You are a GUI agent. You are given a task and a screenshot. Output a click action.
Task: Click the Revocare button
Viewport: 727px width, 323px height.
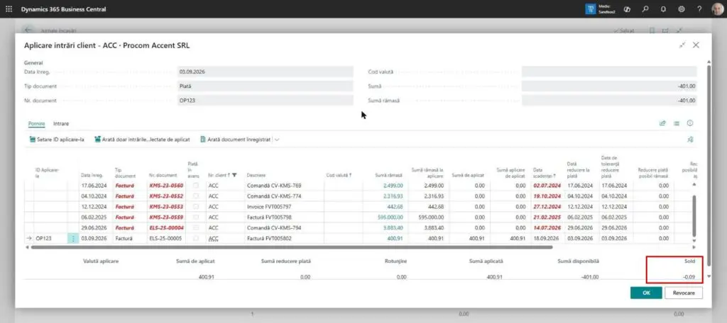click(x=684, y=293)
